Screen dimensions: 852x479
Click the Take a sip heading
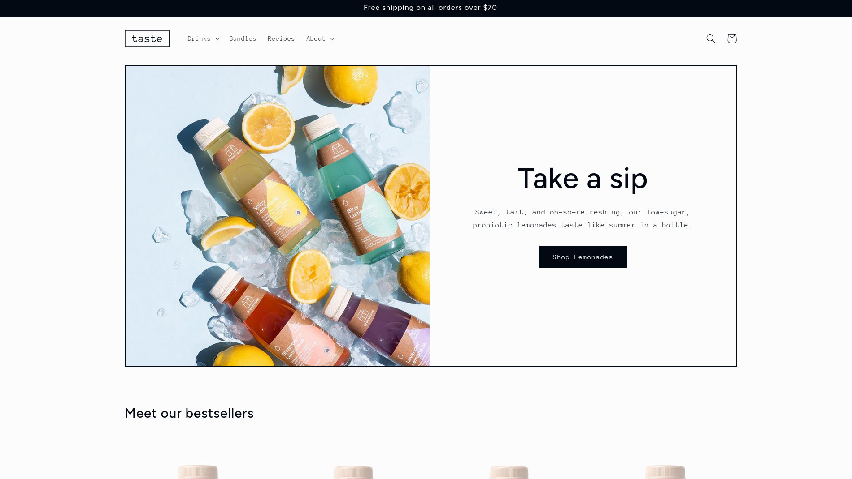click(x=582, y=178)
